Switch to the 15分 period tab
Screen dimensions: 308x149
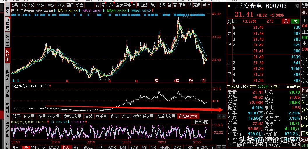pos(41,5)
